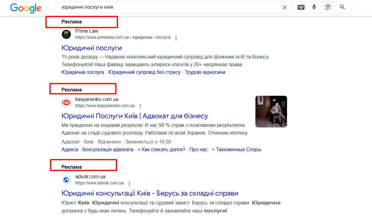The height and width of the screenshot is (222, 372).
Task: Click the Реклама label above kasyanenko.com.ua
Action: (72, 90)
